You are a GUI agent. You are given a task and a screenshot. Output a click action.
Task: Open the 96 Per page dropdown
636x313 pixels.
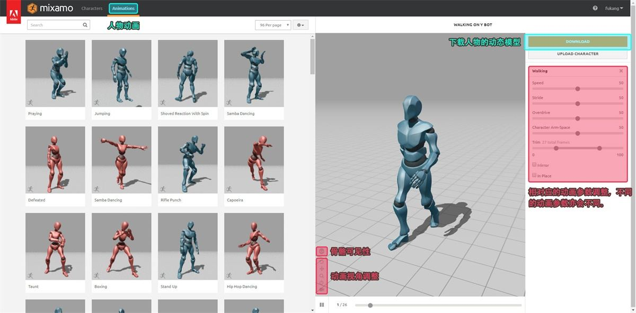pyautogui.click(x=273, y=25)
